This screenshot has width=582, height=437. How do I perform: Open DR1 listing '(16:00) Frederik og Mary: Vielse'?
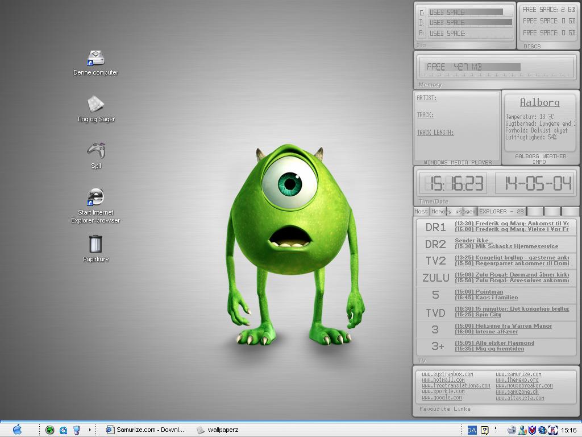(512, 229)
